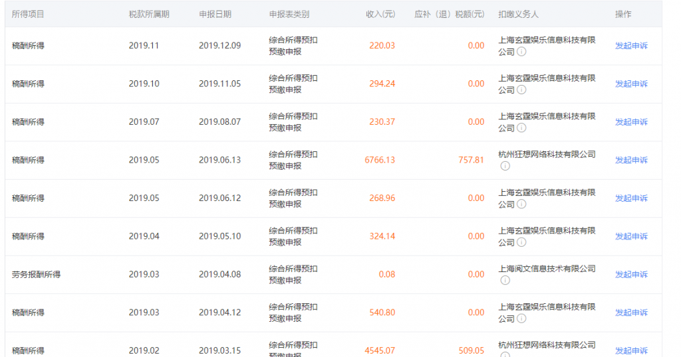The height and width of the screenshot is (357, 681).
Task: Start an appeal for the 6766.13 income row
Action: point(631,160)
